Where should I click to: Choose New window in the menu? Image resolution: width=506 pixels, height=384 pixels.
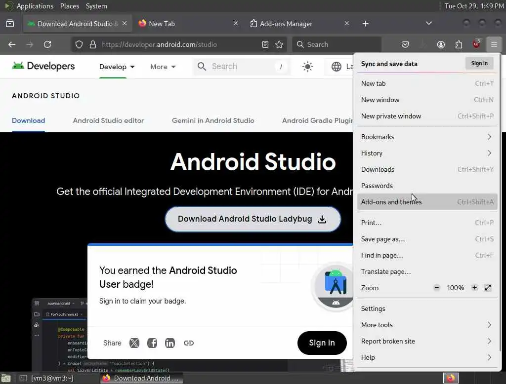427,100
